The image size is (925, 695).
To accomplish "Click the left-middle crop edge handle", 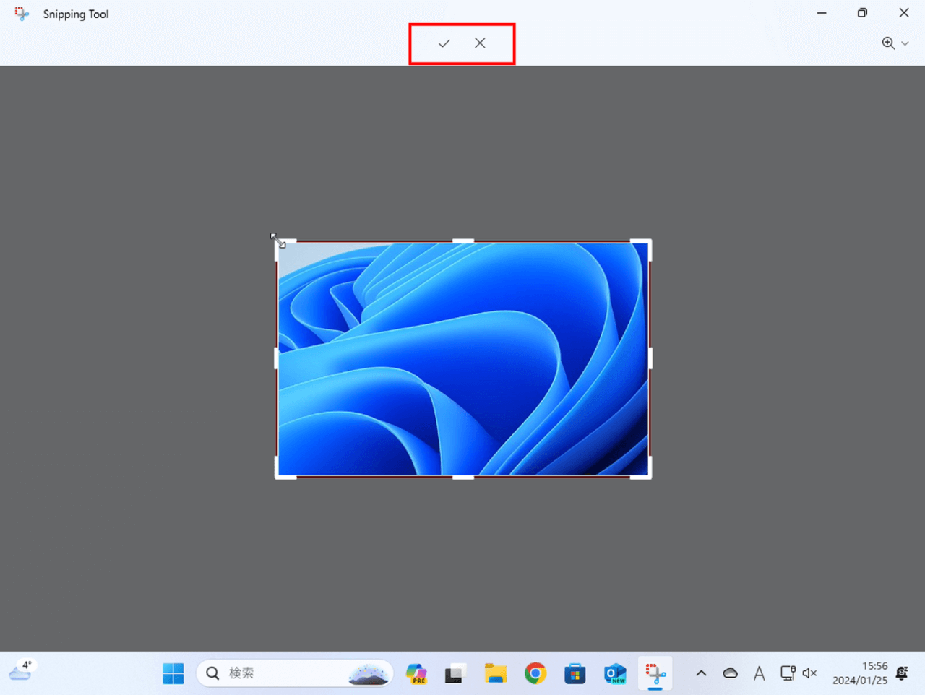I will pos(277,358).
